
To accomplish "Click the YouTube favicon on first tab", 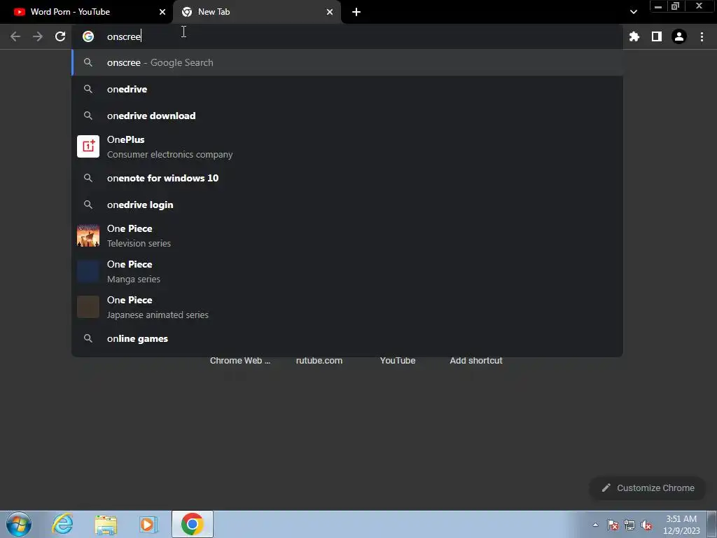I will [19, 12].
